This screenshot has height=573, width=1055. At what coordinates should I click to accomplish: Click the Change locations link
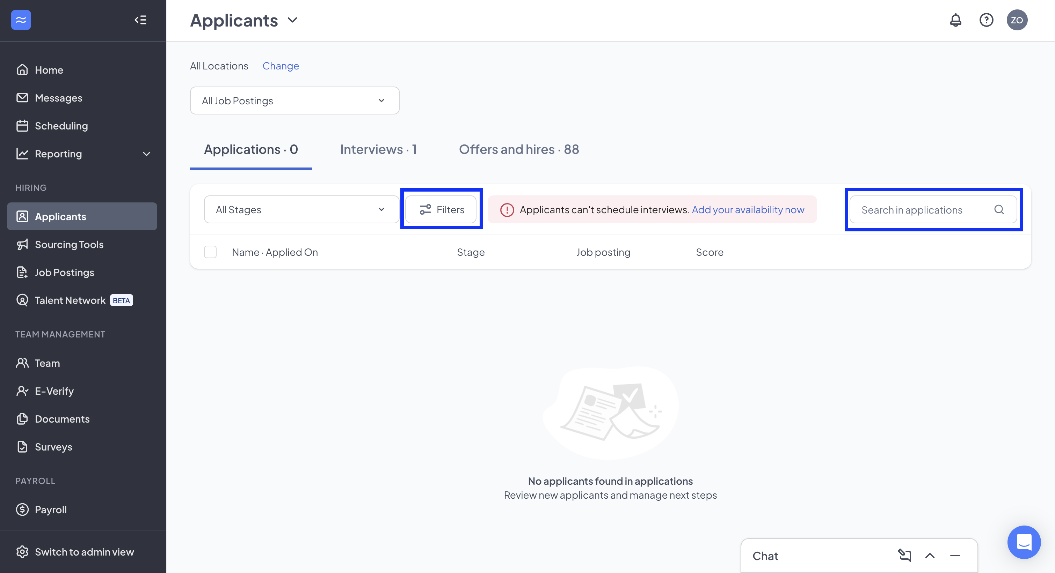[281, 66]
